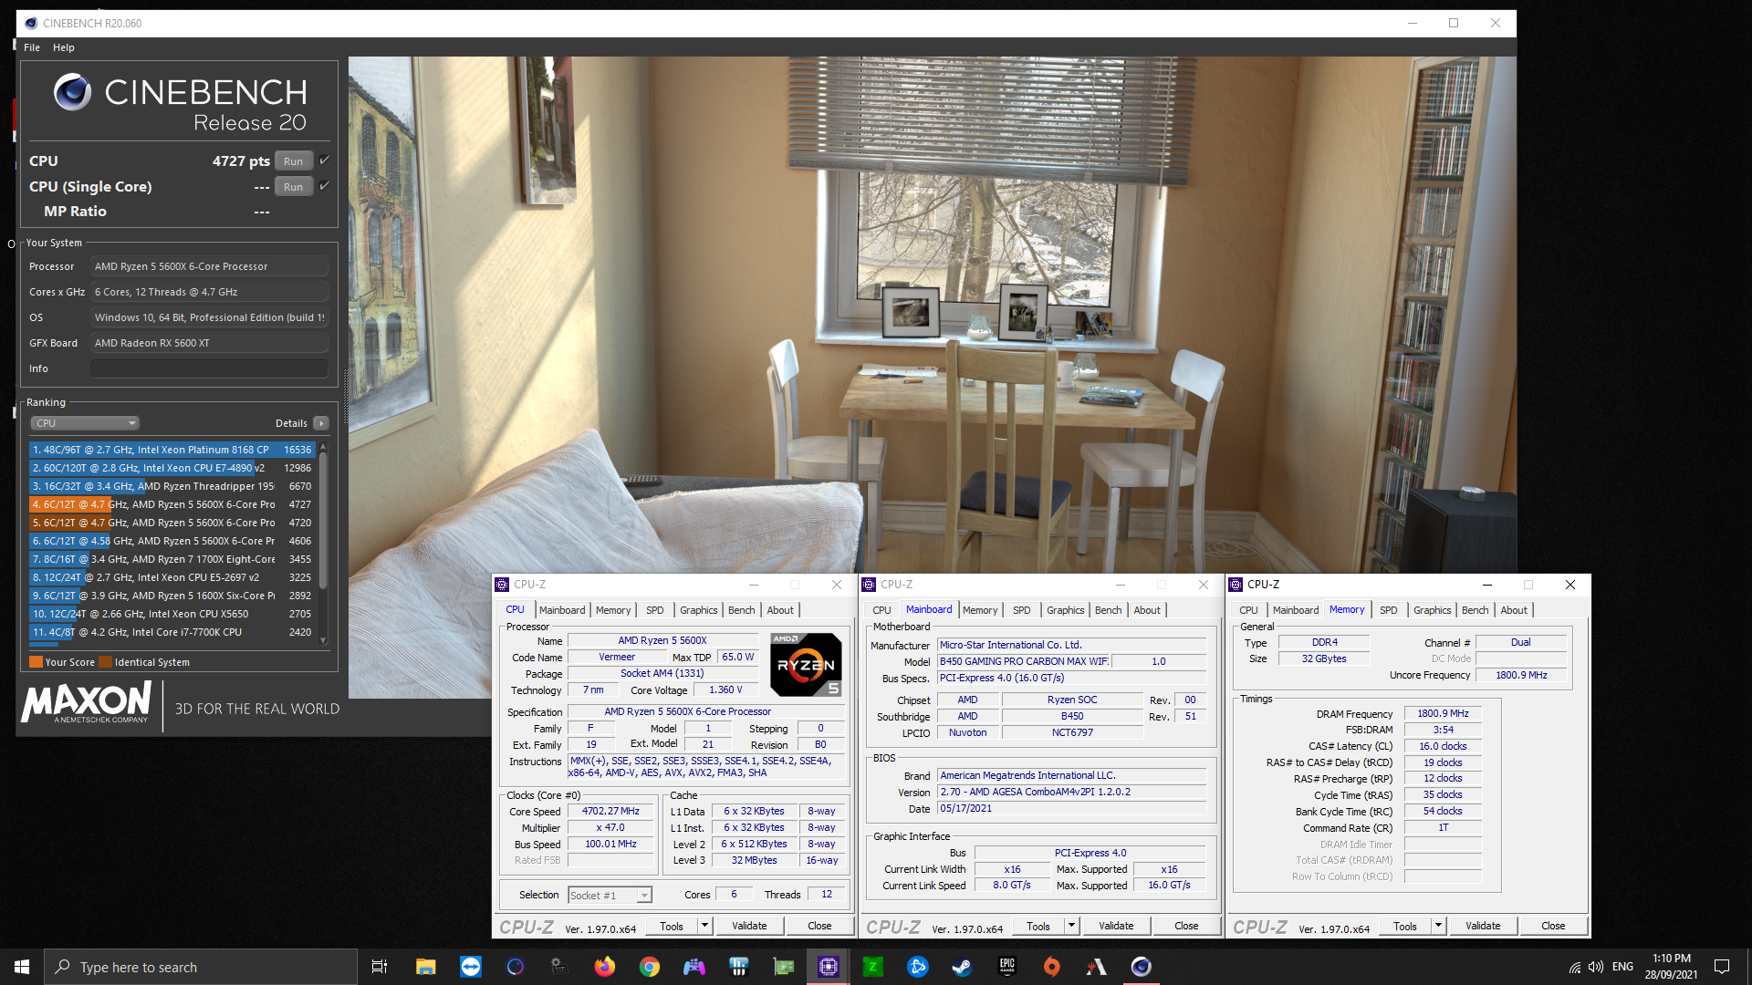Click Validate in CPU-Z Memory window
1752x985 pixels.
[x=1483, y=926]
